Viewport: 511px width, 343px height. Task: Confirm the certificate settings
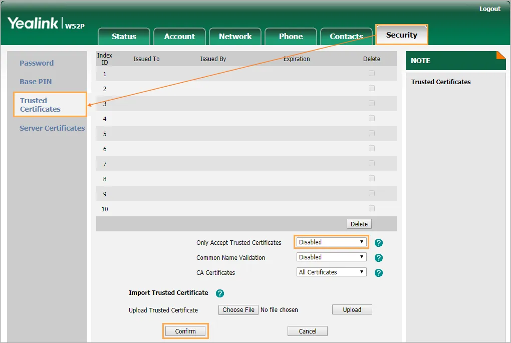click(x=185, y=331)
